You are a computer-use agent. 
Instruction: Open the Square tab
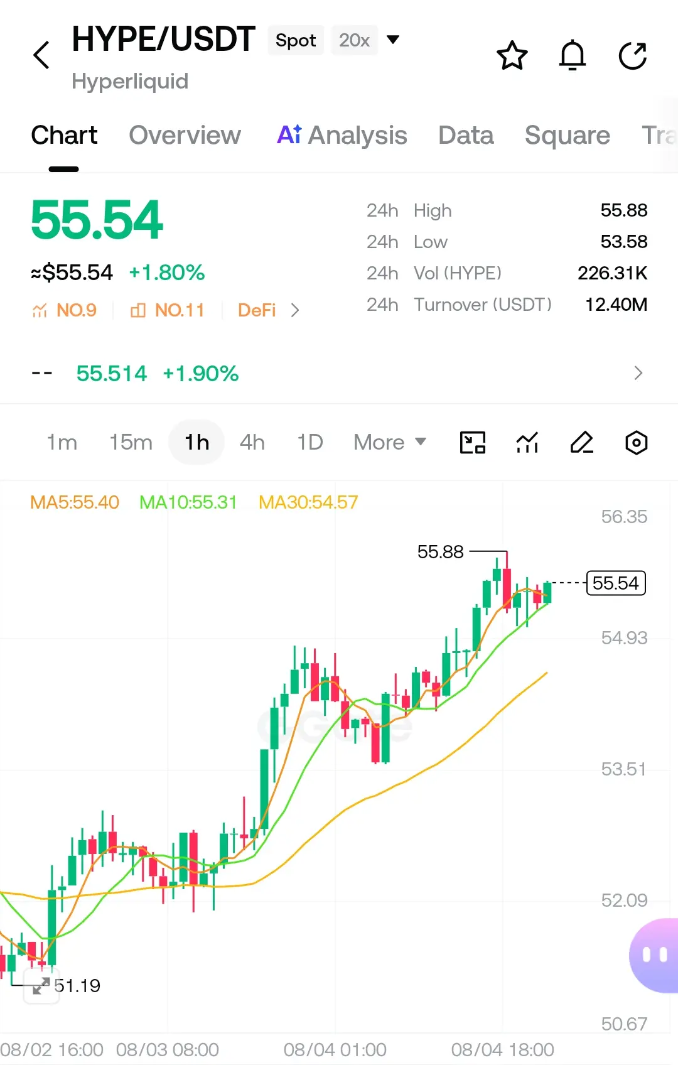pyautogui.click(x=568, y=135)
